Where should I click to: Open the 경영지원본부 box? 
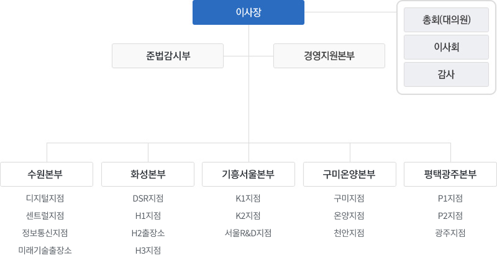pyautogui.click(x=329, y=56)
